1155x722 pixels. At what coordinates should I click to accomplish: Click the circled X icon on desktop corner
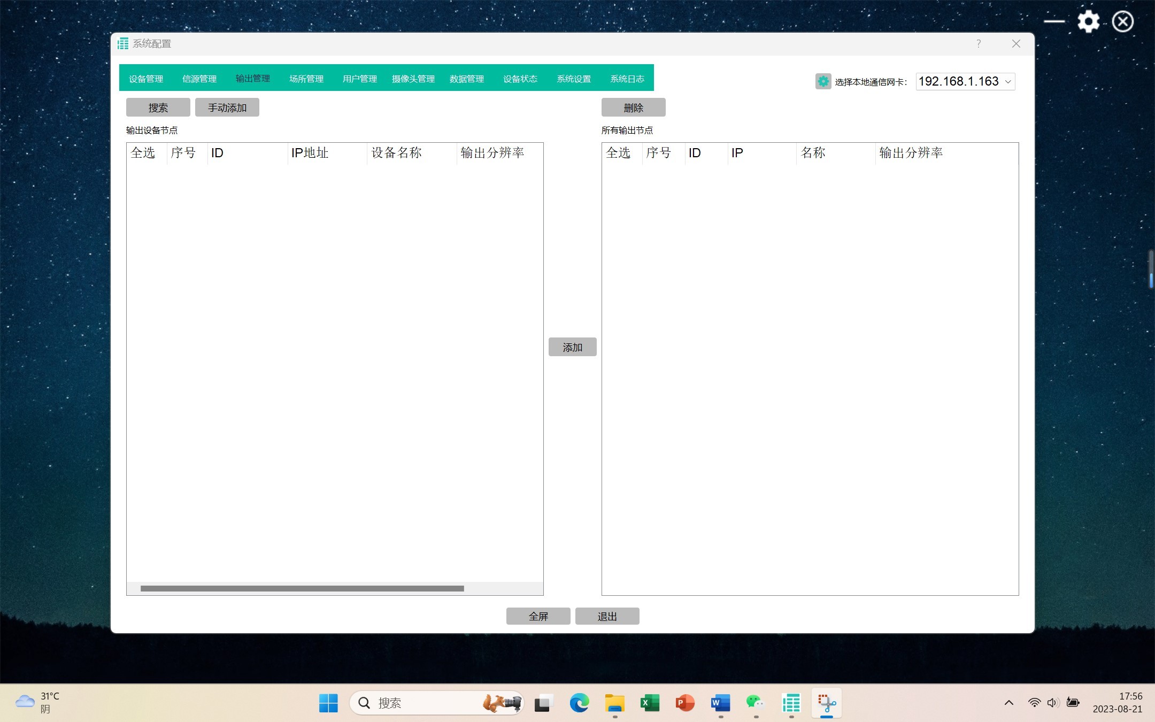click(x=1122, y=22)
